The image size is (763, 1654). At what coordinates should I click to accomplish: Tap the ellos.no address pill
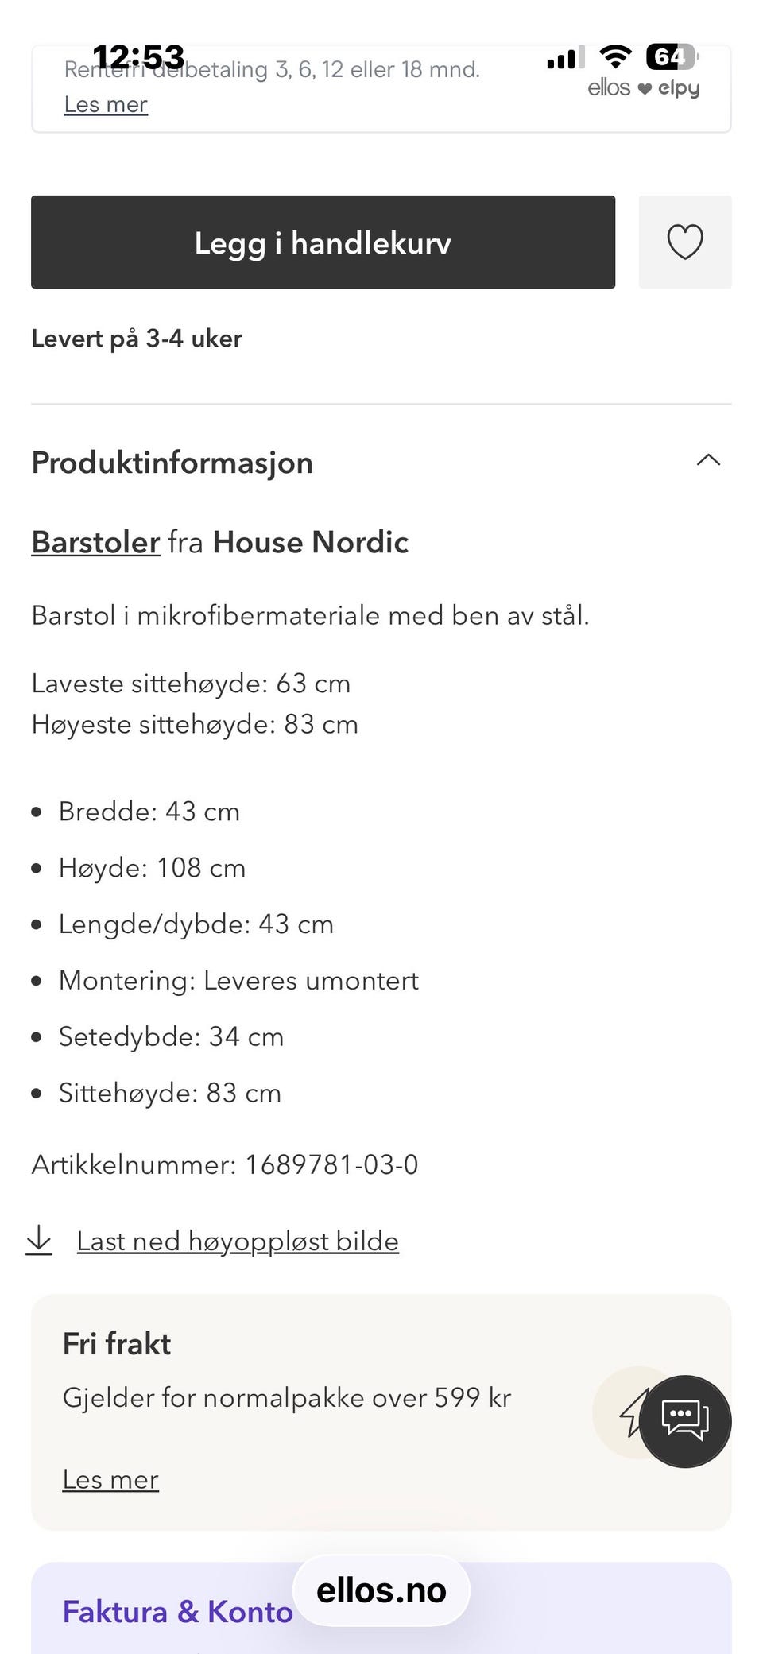point(381,1590)
